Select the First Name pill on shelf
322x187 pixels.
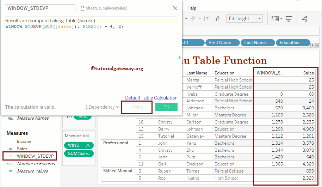tap(222, 43)
